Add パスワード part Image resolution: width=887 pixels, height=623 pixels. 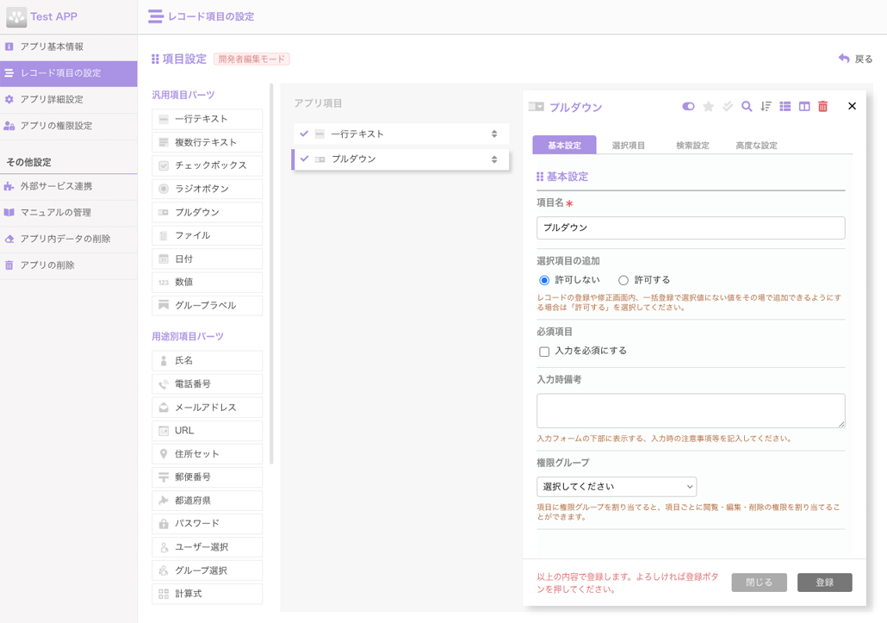[207, 523]
